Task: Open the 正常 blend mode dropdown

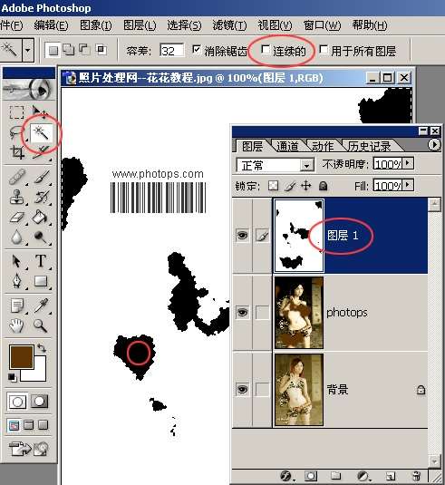Action: pos(276,165)
